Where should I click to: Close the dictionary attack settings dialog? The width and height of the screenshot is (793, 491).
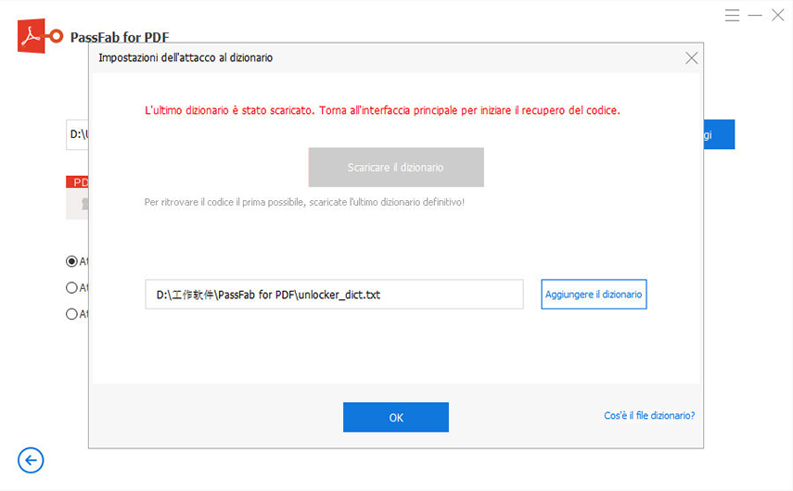pos(691,57)
